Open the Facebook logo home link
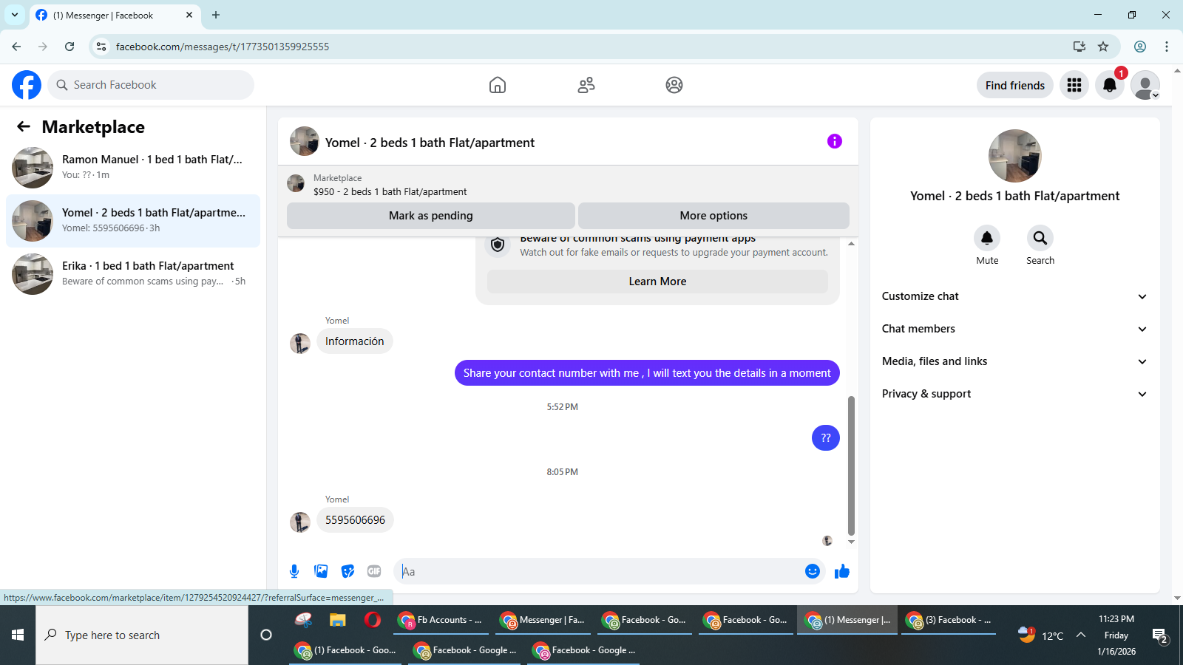1183x665 pixels. (27, 85)
